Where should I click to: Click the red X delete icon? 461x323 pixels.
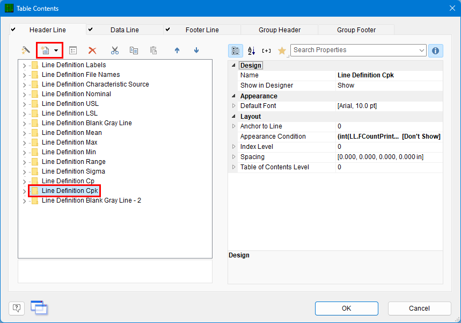tap(92, 51)
